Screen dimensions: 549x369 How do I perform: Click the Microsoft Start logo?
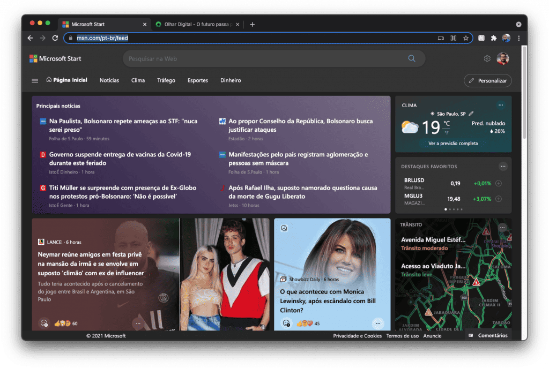55,58
